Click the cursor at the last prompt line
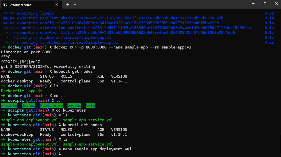The image size is (281, 157). pos(63,154)
